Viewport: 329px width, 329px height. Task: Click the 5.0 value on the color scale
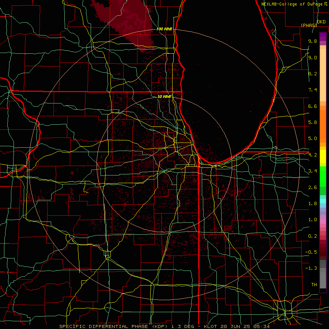point(313,139)
